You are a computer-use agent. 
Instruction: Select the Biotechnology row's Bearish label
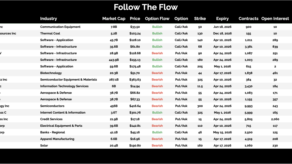click(x=157, y=73)
